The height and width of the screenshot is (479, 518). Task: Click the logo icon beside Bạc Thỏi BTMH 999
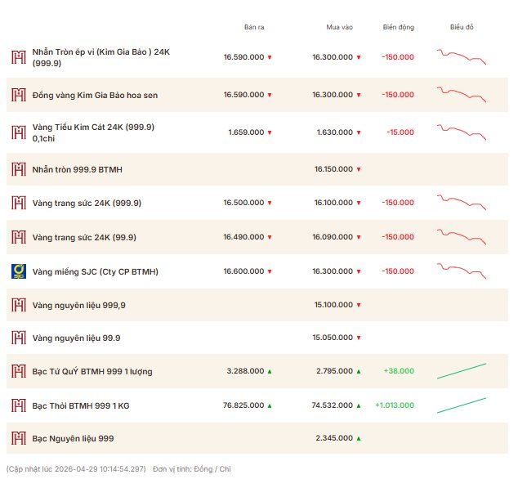tap(18, 405)
